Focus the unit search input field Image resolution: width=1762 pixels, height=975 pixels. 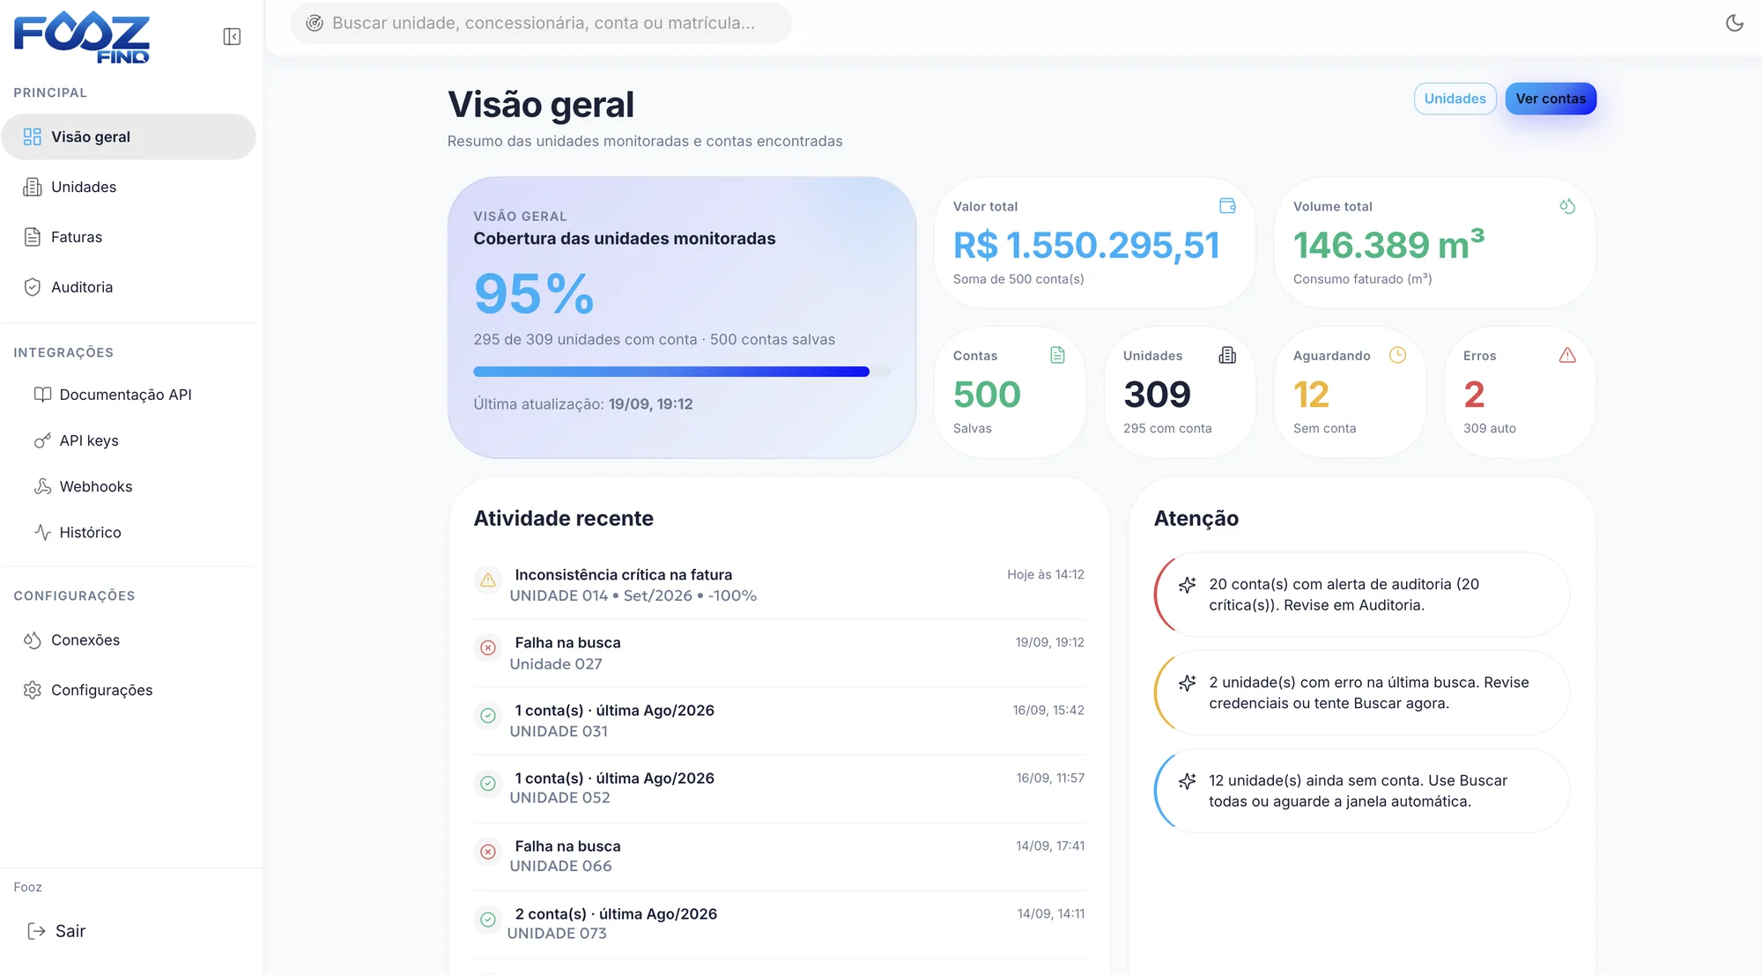coord(541,23)
